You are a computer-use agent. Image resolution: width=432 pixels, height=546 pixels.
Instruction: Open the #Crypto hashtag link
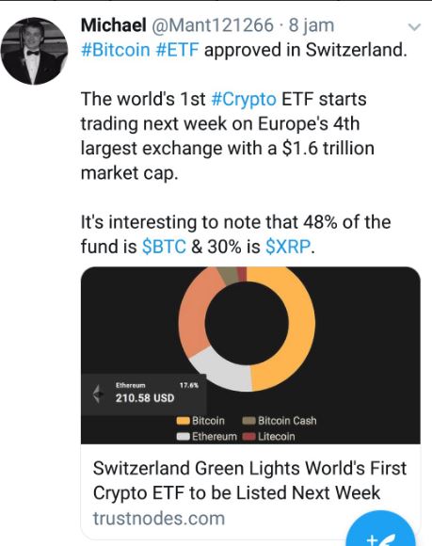pos(244,99)
